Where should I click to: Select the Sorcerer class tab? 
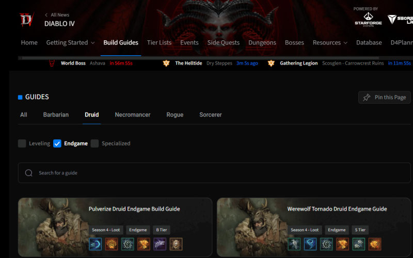(x=211, y=115)
